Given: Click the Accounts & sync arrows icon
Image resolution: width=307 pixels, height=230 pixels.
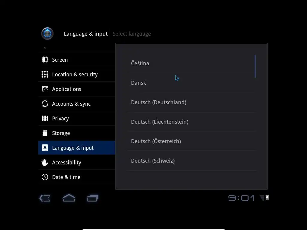Looking at the screenshot, I should tap(45, 104).
